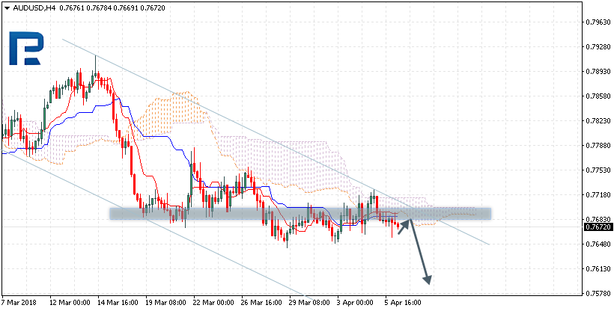Screen dimensions: 614x311
Task: Select the 3 Apr 00:00 time label
Action: (356, 304)
